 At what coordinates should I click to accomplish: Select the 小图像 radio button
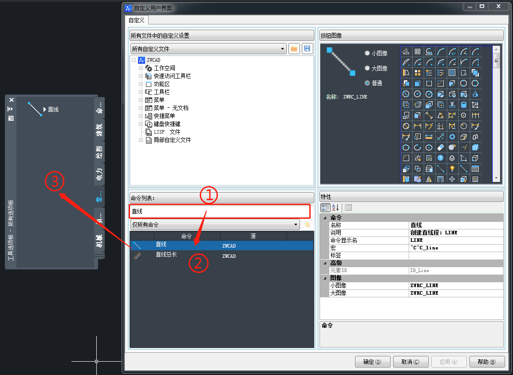(367, 53)
